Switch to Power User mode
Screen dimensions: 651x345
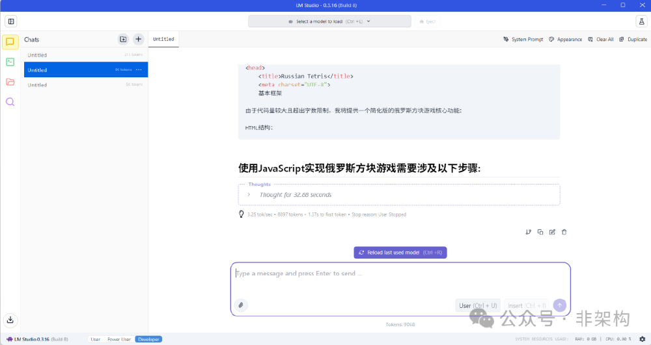[119, 339]
